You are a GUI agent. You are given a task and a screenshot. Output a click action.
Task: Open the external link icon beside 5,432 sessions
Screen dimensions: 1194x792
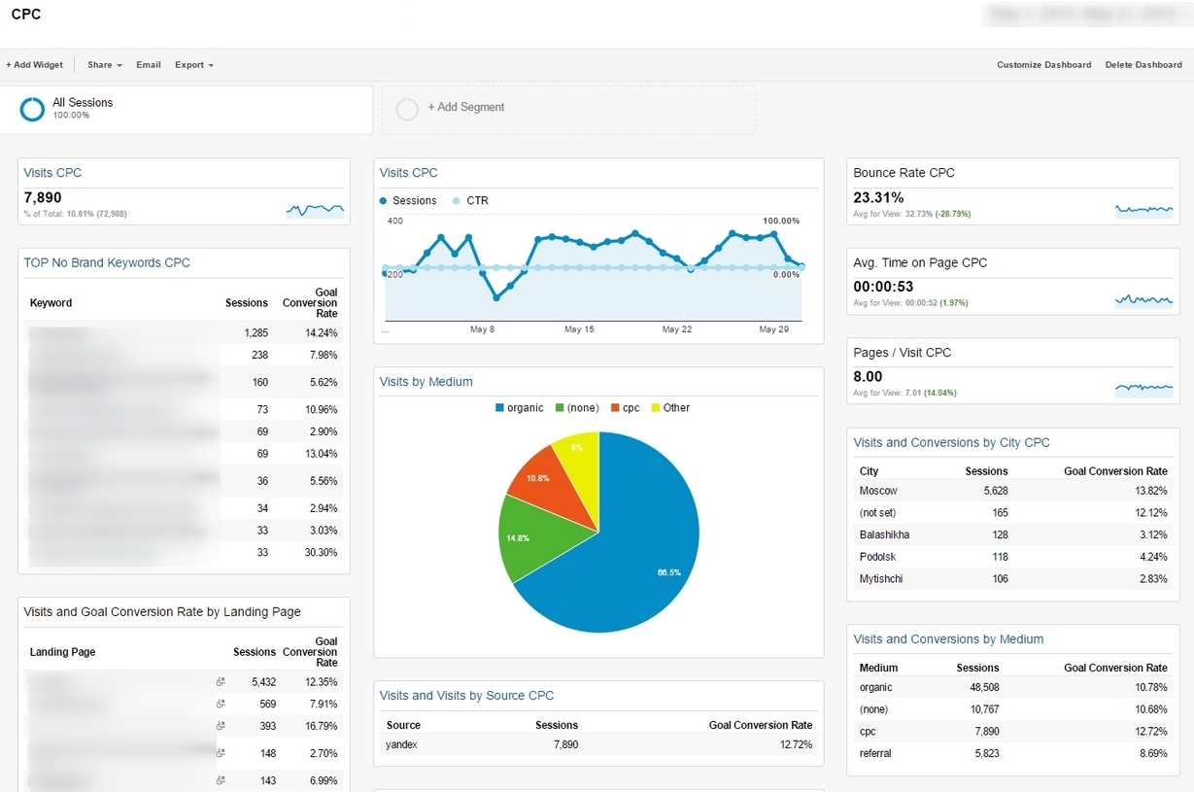pos(221,682)
